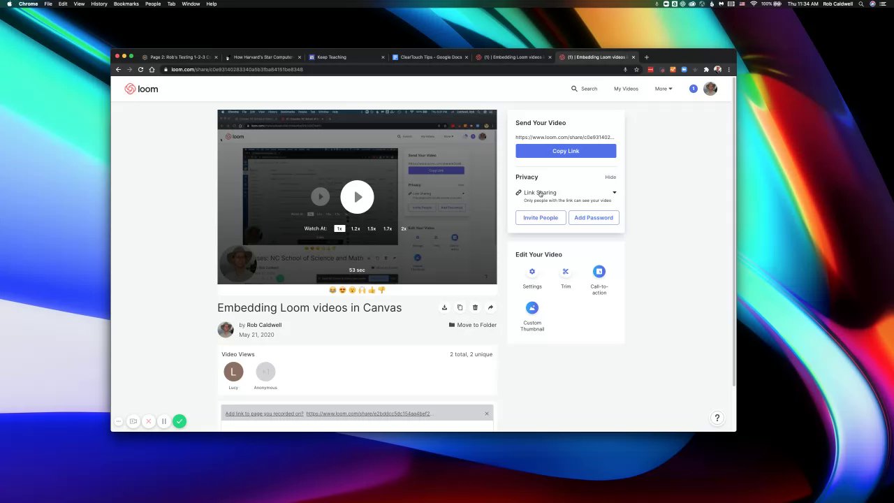Click the Copy Link button
The height and width of the screenshot is (503, 894).
(x=566, y=151)
